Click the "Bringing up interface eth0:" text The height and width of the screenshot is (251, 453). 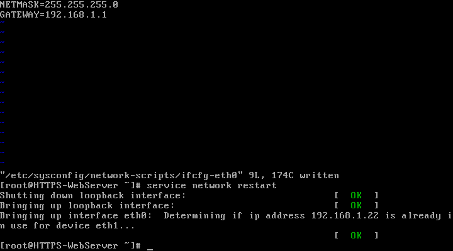point(76,216)
